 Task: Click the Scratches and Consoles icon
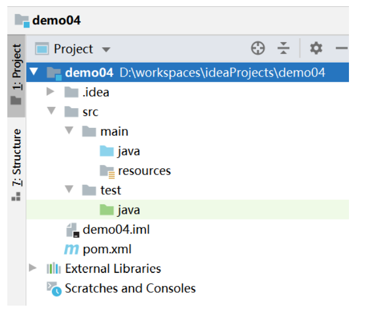[54, 289]
